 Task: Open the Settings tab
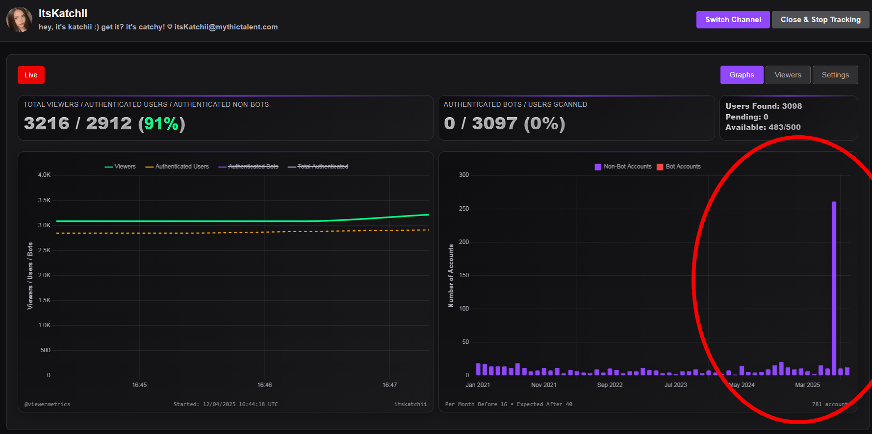[x=835, y=75]
